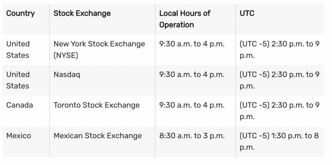332x165 pixels.
Task: Select the Canada cell
Action: coord(19,105)
